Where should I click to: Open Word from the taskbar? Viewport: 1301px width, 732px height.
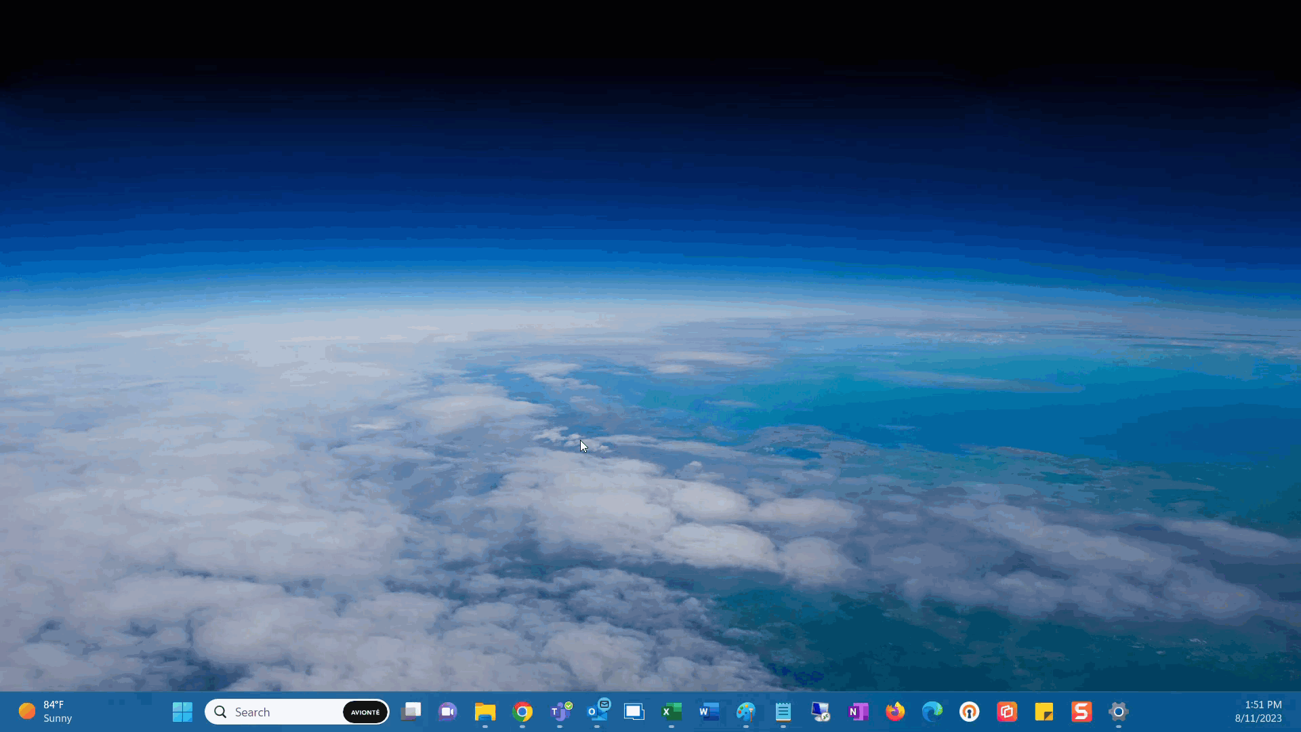tap(709, 712)
